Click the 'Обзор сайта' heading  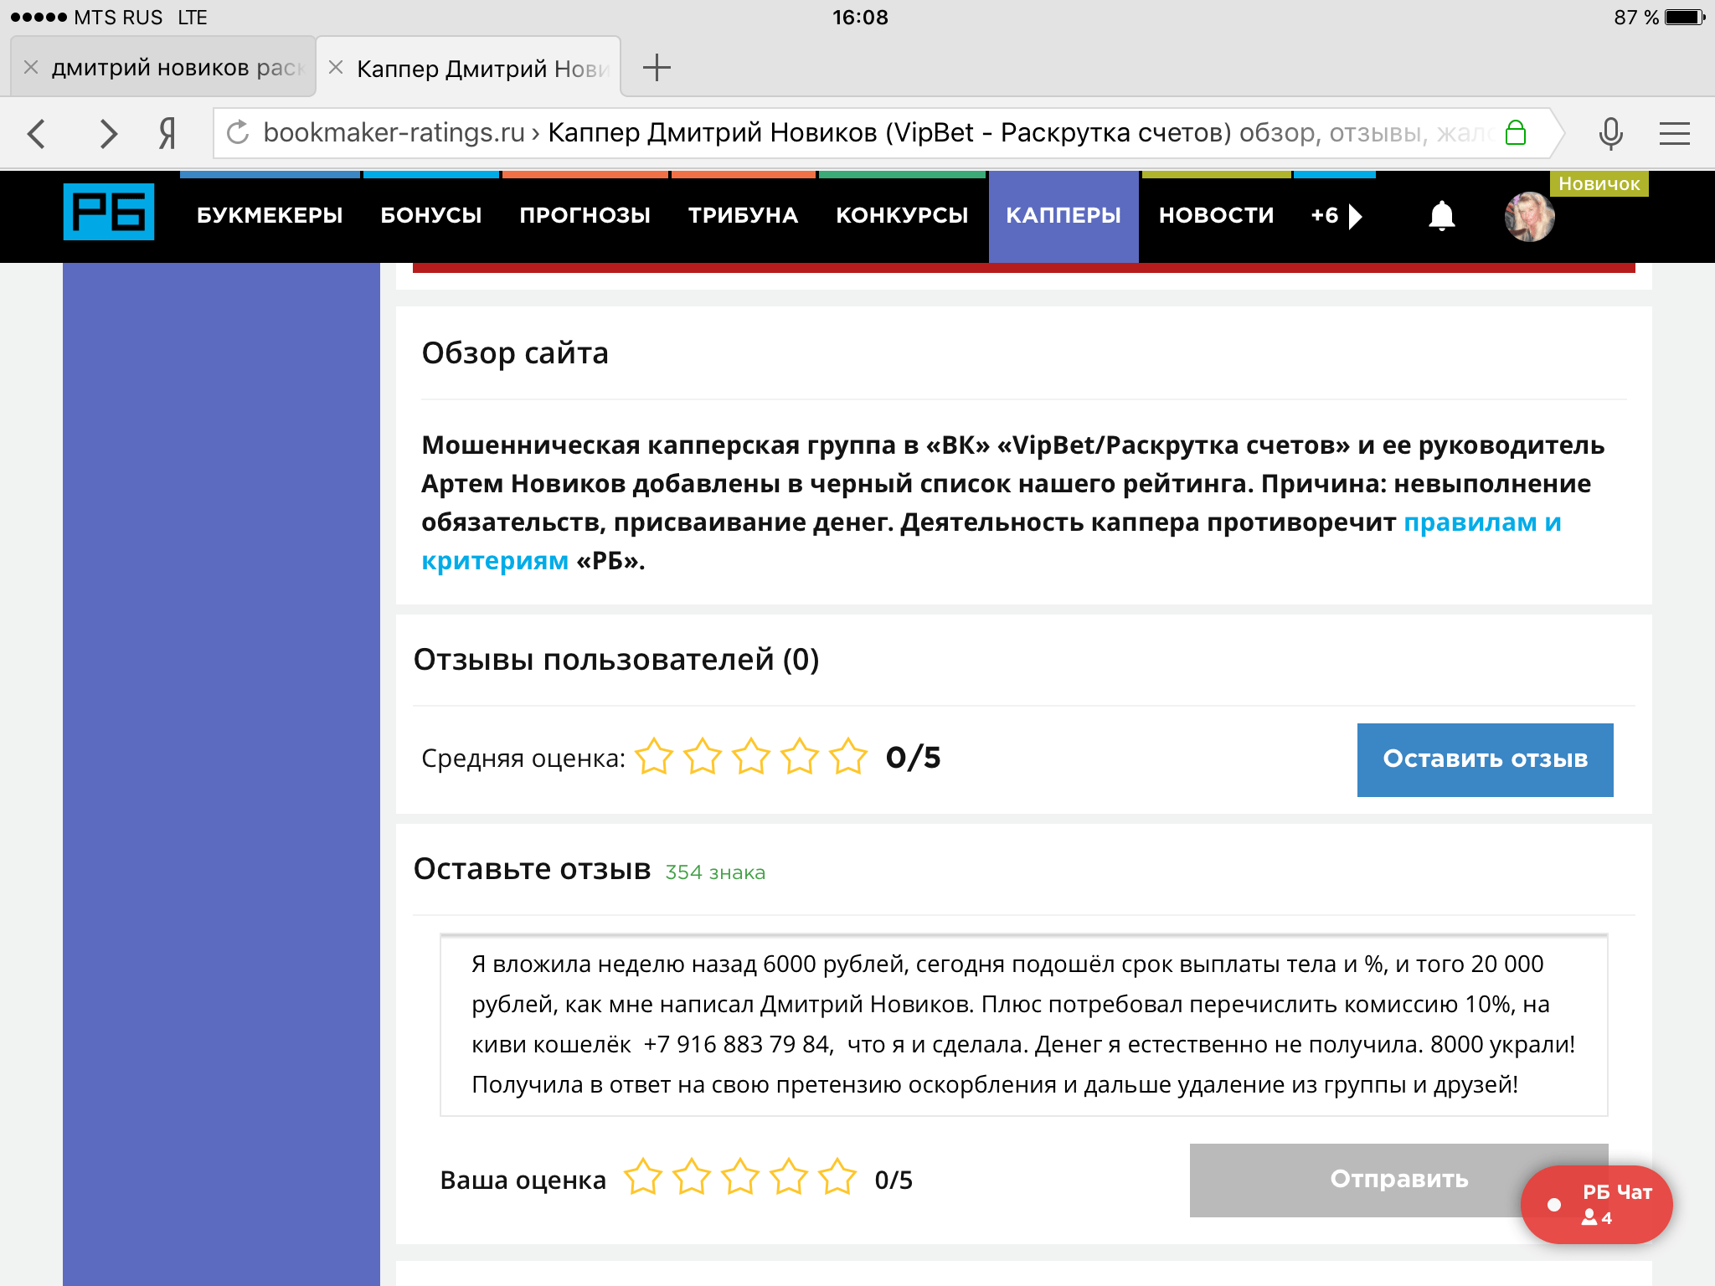(515, 353)
